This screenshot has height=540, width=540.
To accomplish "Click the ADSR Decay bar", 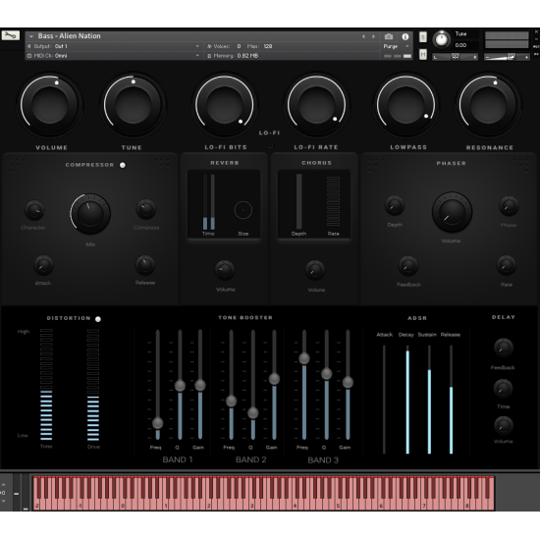I will tap(407, 400).
